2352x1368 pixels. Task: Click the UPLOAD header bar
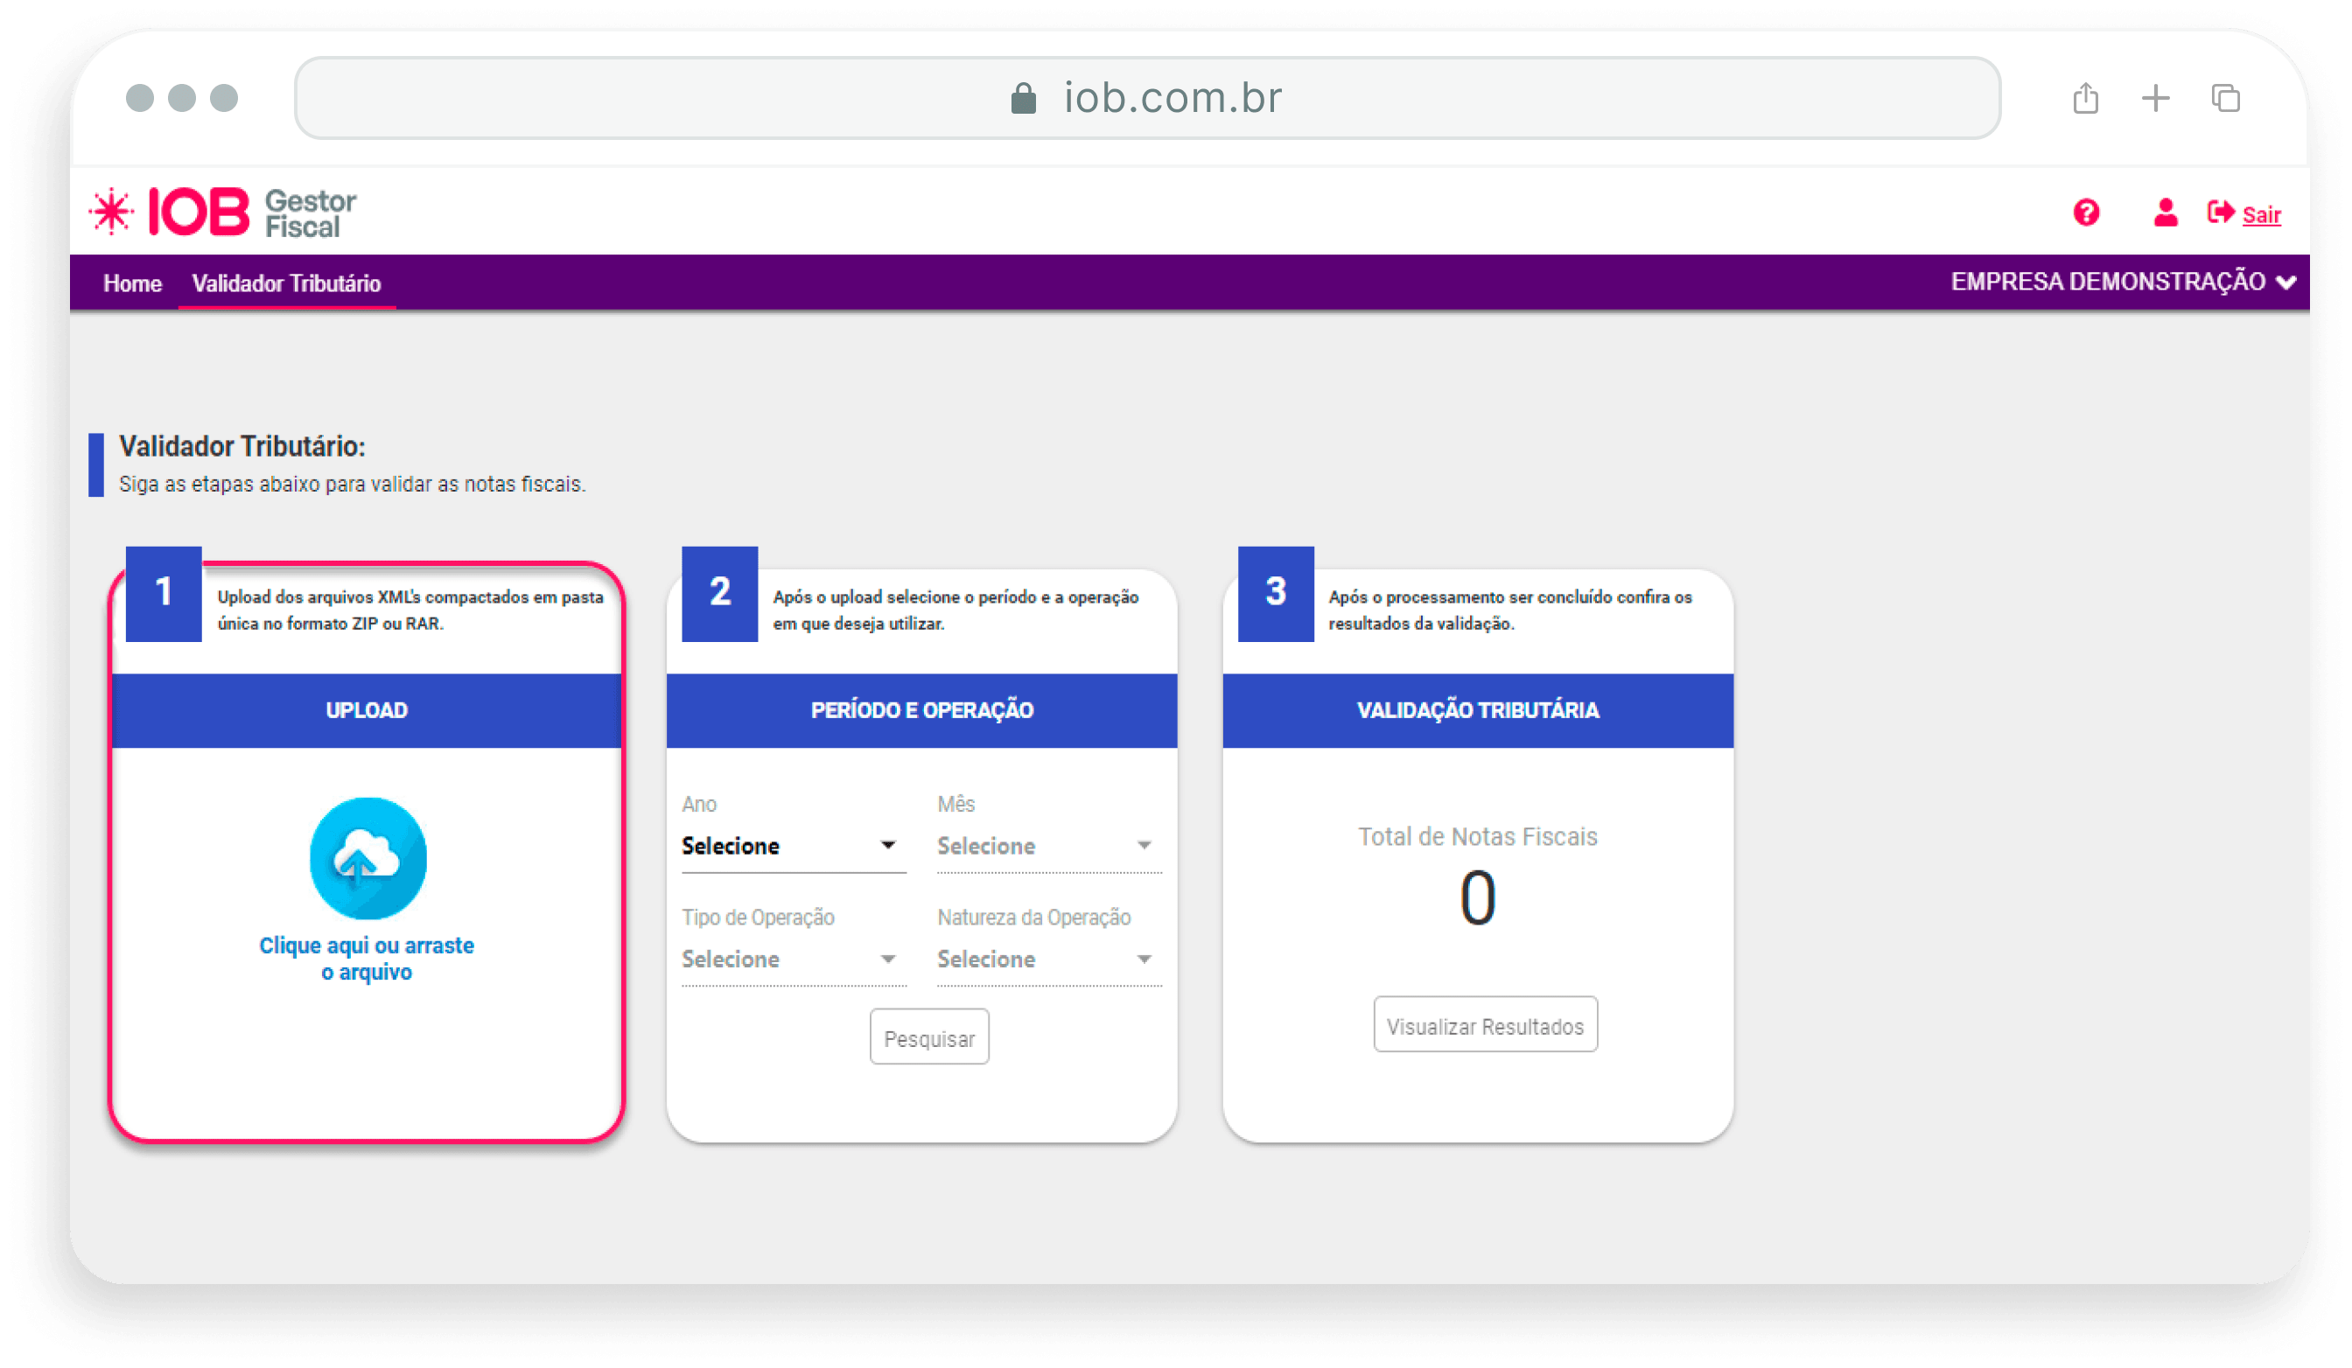367,710
